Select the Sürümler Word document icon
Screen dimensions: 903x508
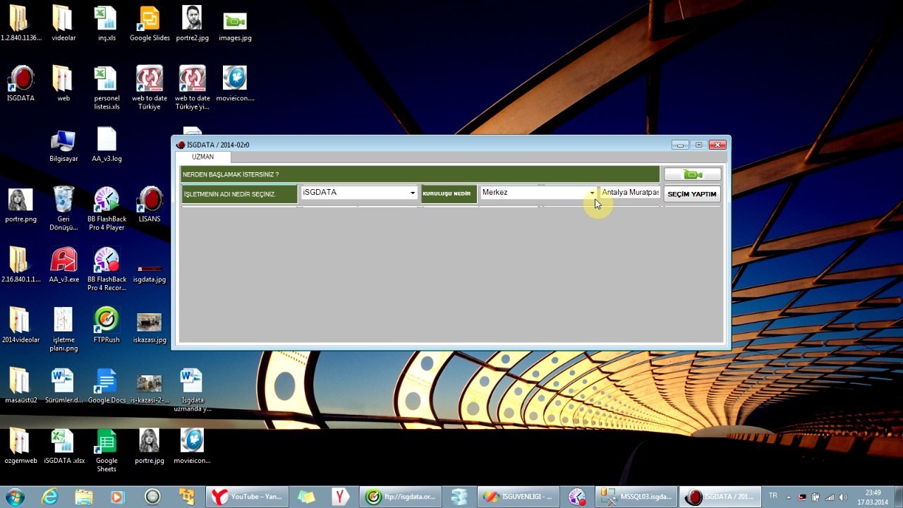(x=63, y=386)
